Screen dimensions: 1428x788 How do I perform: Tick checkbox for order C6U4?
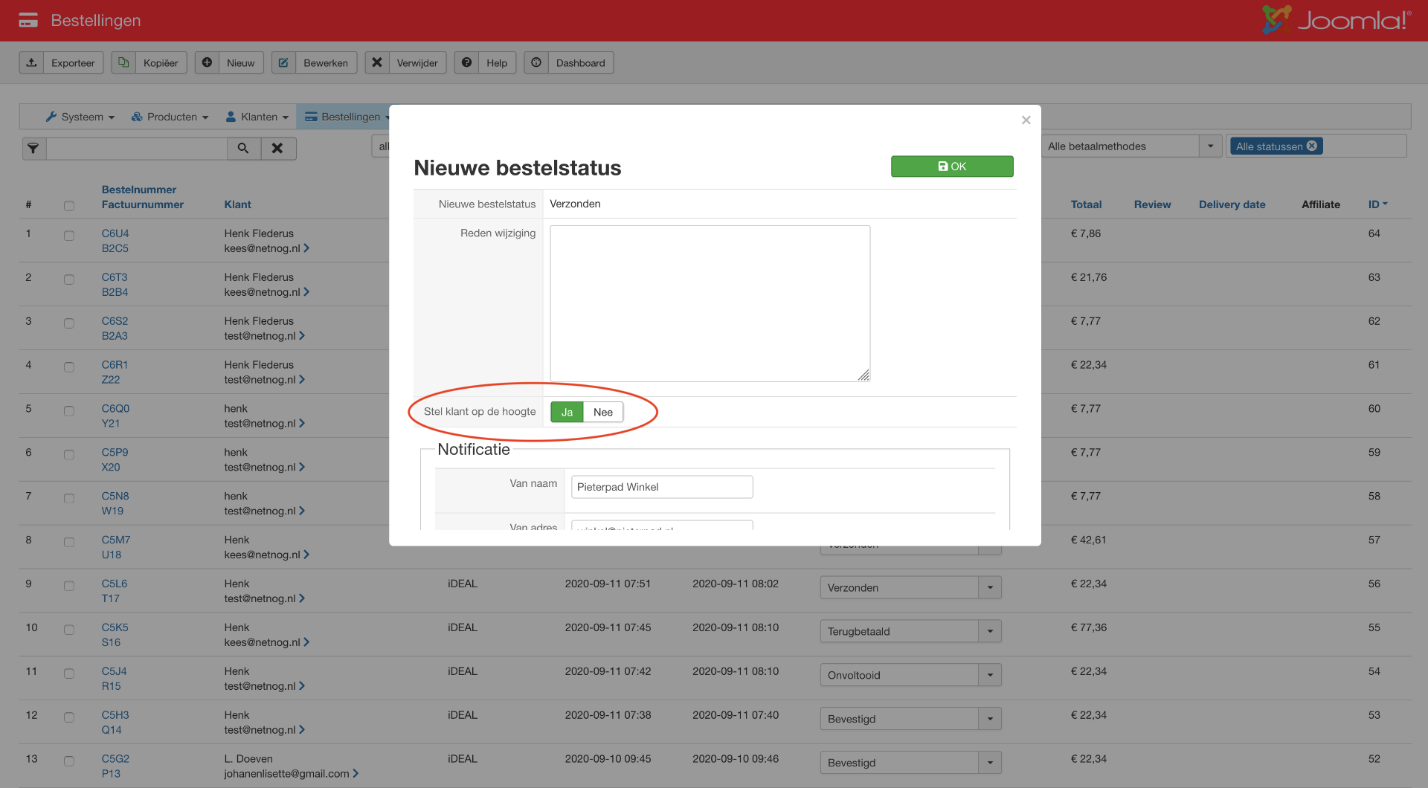coord(69,236)
